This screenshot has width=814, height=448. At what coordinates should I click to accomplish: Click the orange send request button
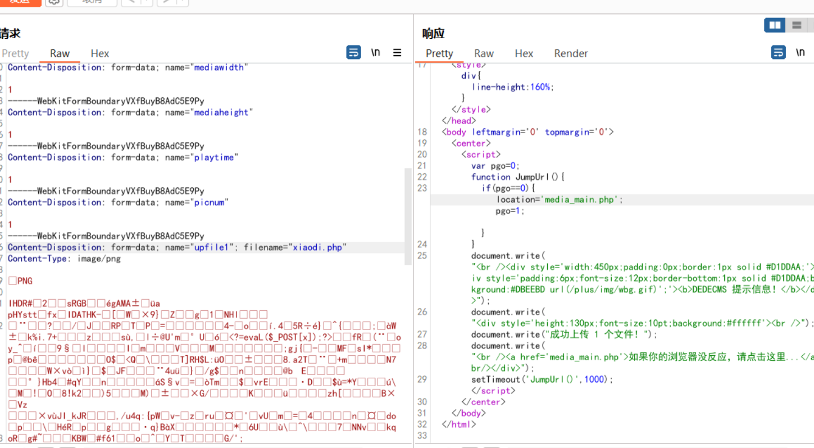(20, 2)
